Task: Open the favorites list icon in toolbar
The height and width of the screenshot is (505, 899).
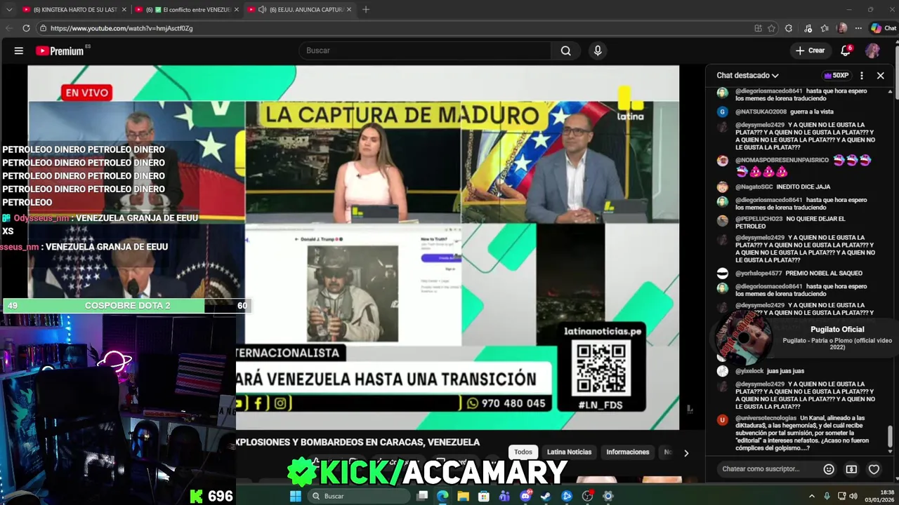Action: (825, 28)
